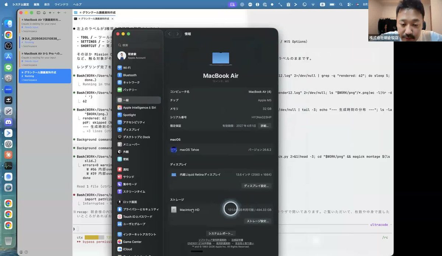Select 集中モード in settings sidebar

(138, 184)
